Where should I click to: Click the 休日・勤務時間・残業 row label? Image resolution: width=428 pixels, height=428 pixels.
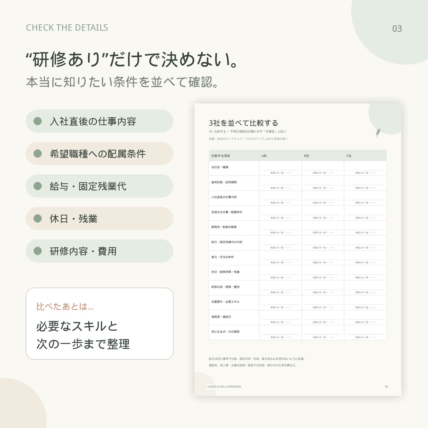[x=225, y=272]
